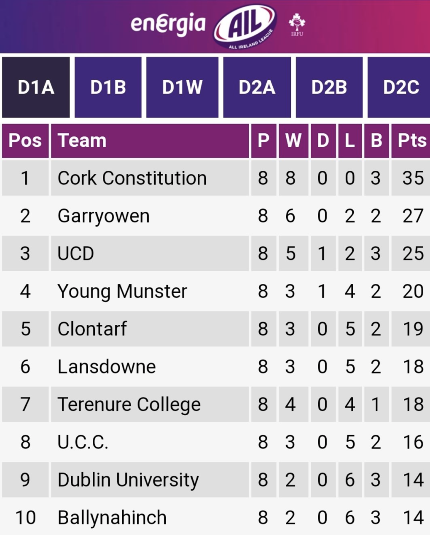This screenshot has width=430, height=535.
Task: Tap the AIL All Ireland League logo
Action: click(x=245, y=26)
